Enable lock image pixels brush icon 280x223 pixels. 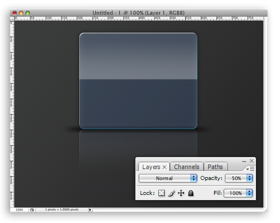[172, 193]
